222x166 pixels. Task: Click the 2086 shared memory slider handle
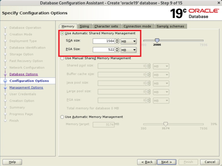click(x=157, y=40)
